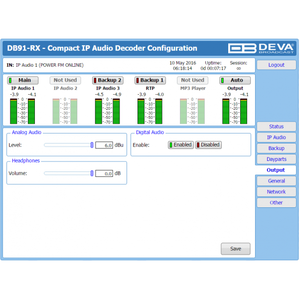Viewport: 299px width, 299px height.
Task: Click the Session infinity indicator
Action: click(x=239, y=68)
